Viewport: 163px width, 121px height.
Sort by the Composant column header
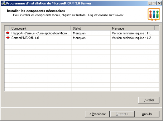(x=40, y=28)
